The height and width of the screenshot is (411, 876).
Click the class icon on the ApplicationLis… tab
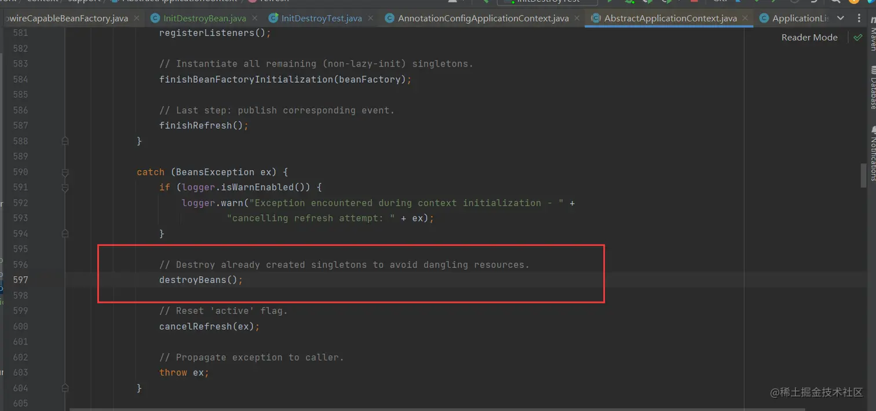pos(764,19)
